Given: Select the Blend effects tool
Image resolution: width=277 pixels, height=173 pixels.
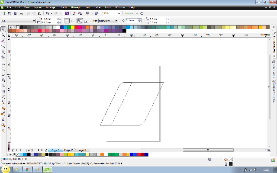Looking at the screenshot, I should click(x=3, y=108).
